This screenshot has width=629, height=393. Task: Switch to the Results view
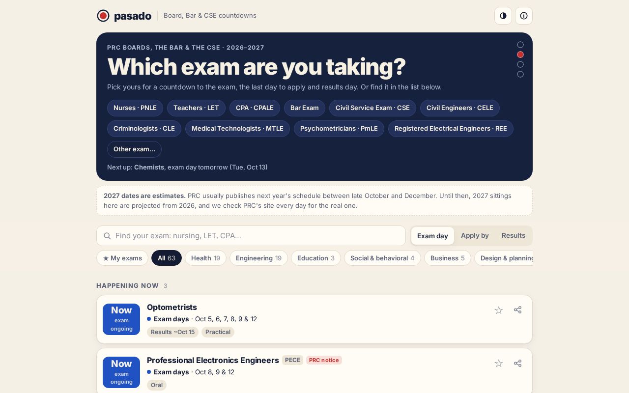(x=514, y=236)
